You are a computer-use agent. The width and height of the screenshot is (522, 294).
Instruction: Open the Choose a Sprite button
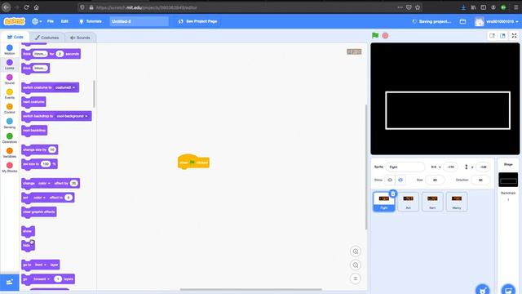[x=482, y=289]
